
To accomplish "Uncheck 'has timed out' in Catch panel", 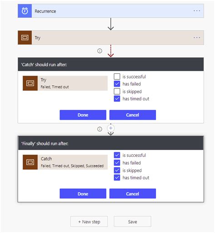I will (x=117, y=99).
